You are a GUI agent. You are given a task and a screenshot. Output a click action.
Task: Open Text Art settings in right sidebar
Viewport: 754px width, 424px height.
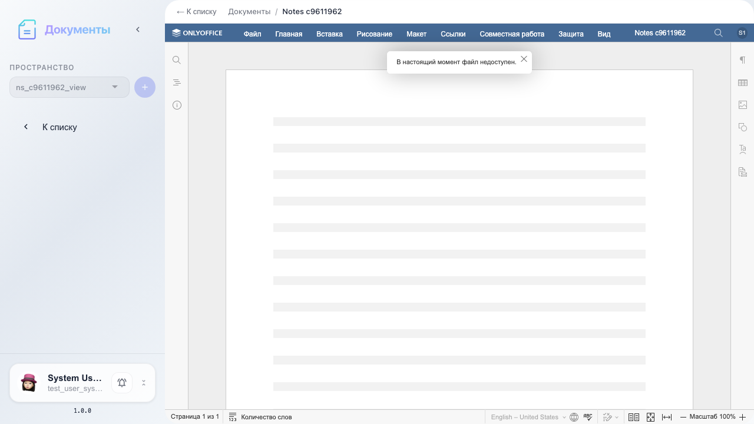(743, 150)
